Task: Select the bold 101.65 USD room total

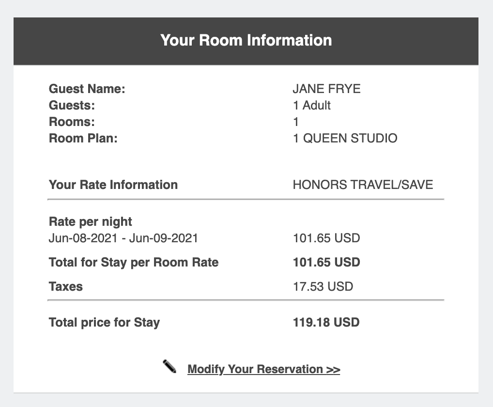Action: [326, 262]
